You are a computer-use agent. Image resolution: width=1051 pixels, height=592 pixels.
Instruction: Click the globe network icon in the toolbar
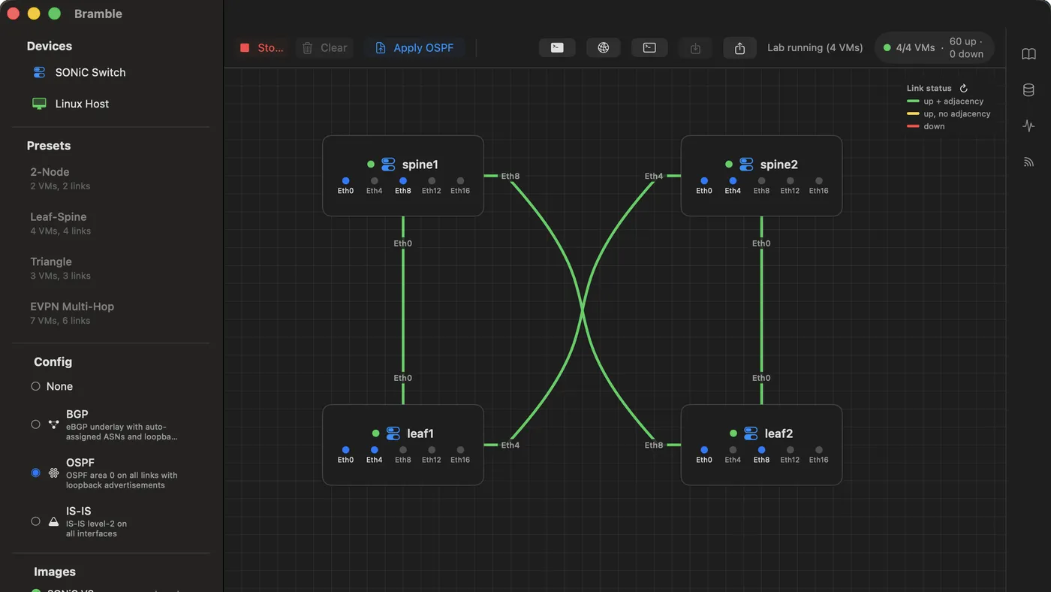(x=604, y=47)
